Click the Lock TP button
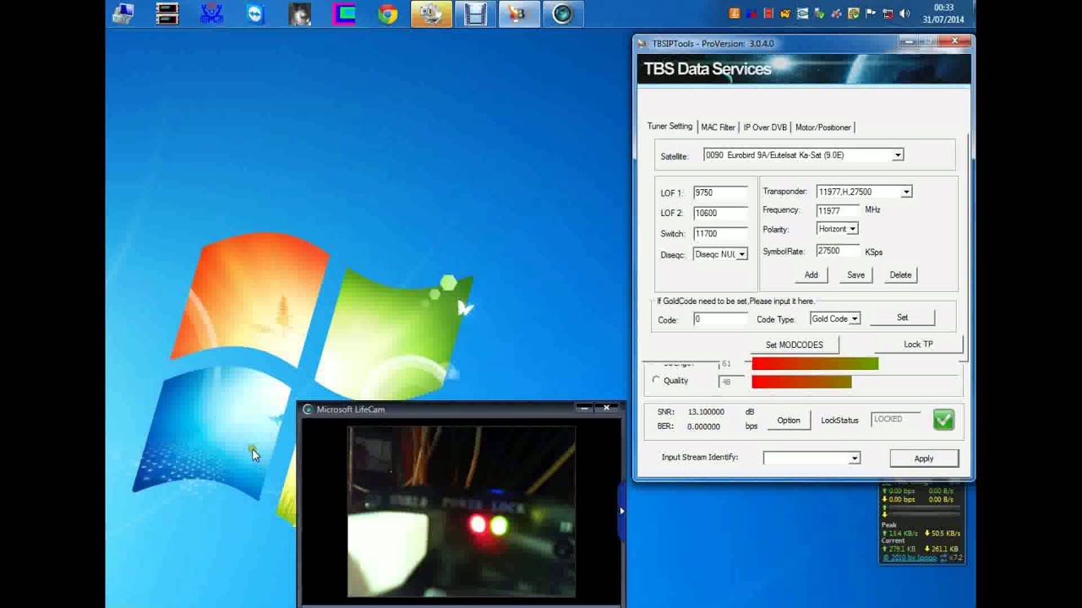The image size is (1082, 608). pos(918,345)
